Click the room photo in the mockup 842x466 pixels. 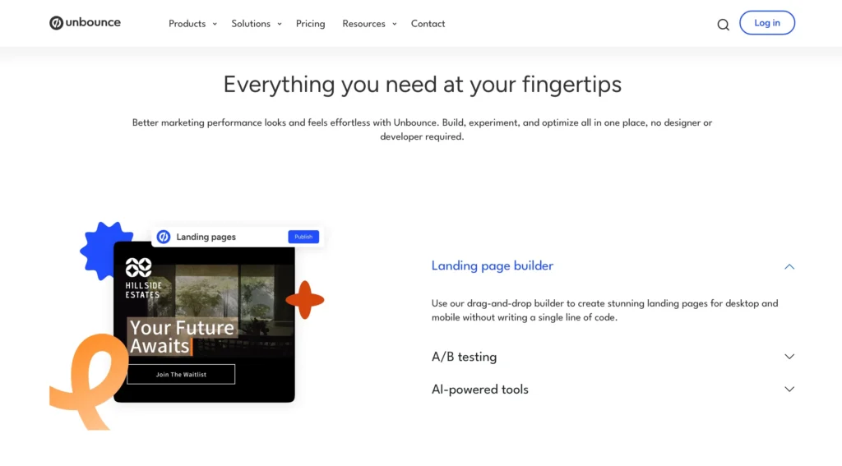click(x=234, y=292)
